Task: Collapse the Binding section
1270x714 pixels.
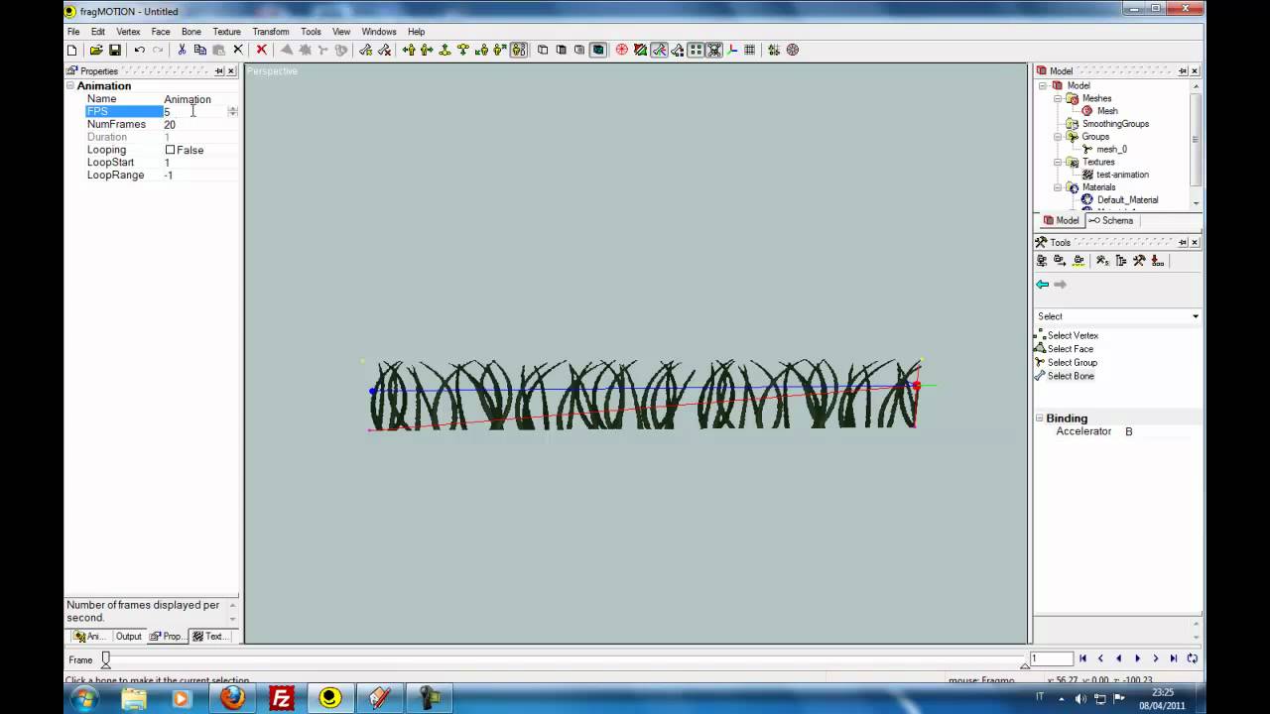Action: (x=1040, y=418)
